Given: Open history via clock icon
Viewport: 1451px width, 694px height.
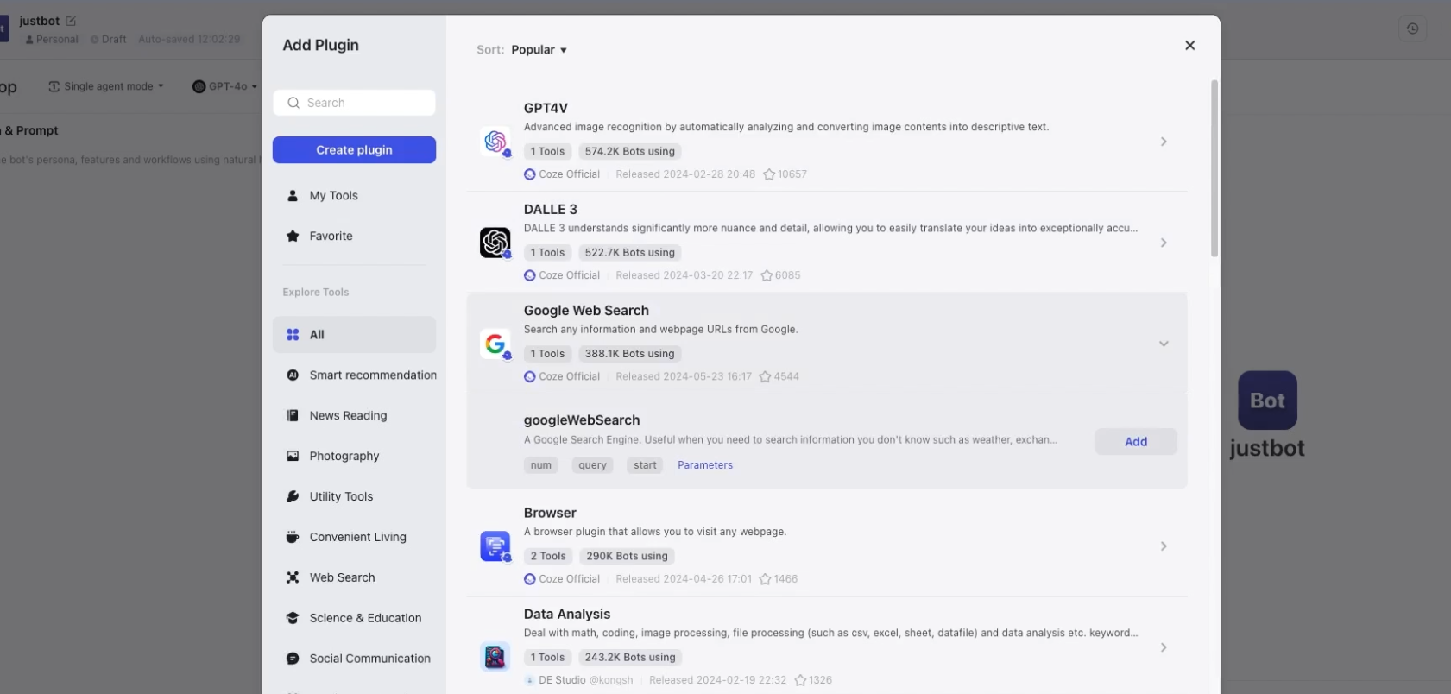Looking at the screenshot, I should click(x=1412, y=28).
